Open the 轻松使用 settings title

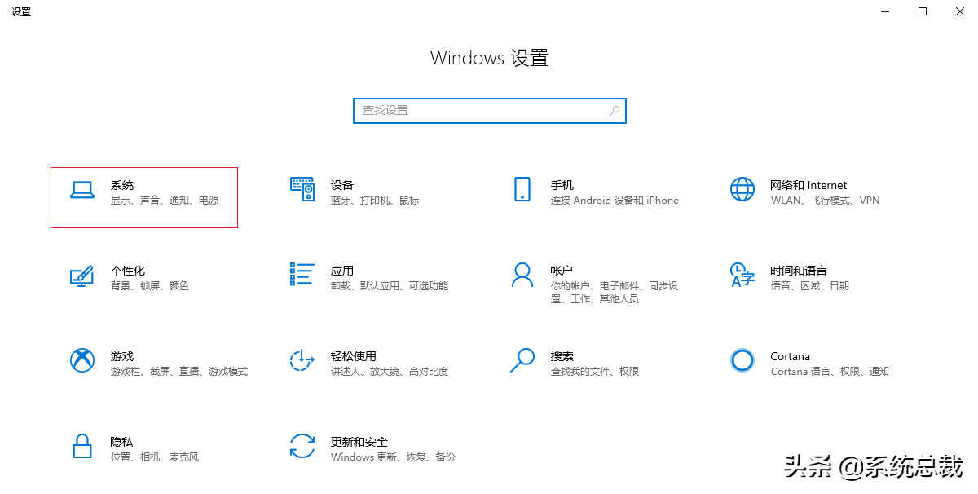(354, 356)
